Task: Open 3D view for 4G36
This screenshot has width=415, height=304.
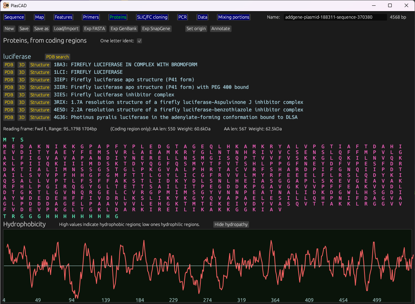Action: click(x=22, y=117)
